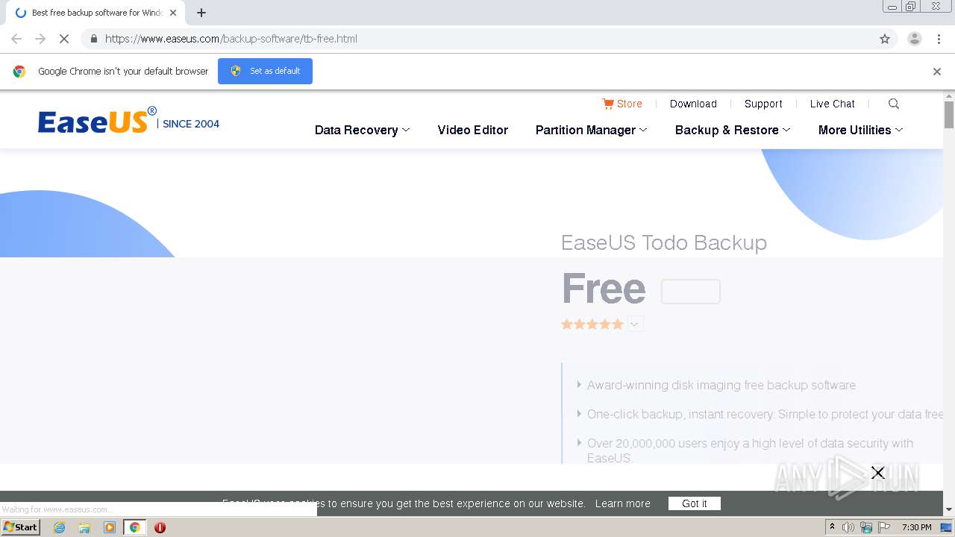Click the taskbar clock 7:30 PM

coord(916,527)
